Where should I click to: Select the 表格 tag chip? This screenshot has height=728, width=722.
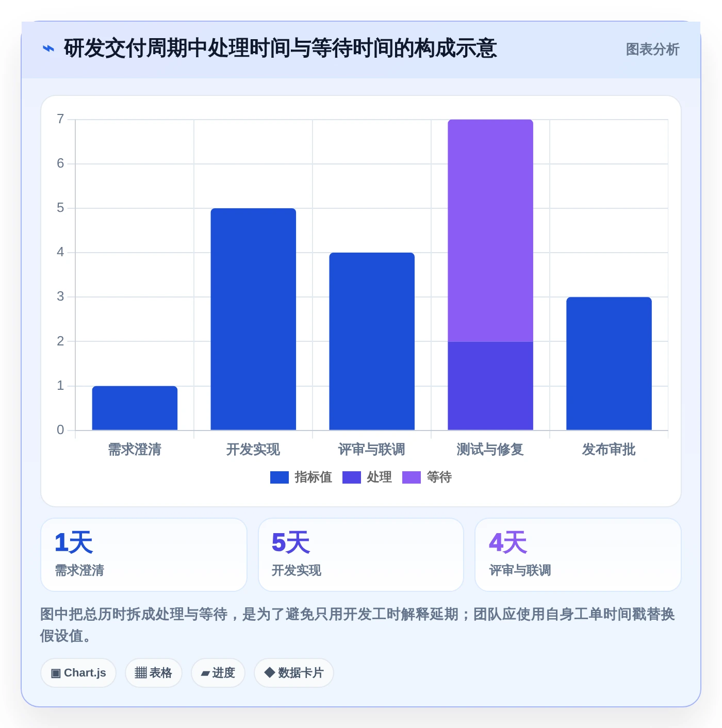click(154, 673)
